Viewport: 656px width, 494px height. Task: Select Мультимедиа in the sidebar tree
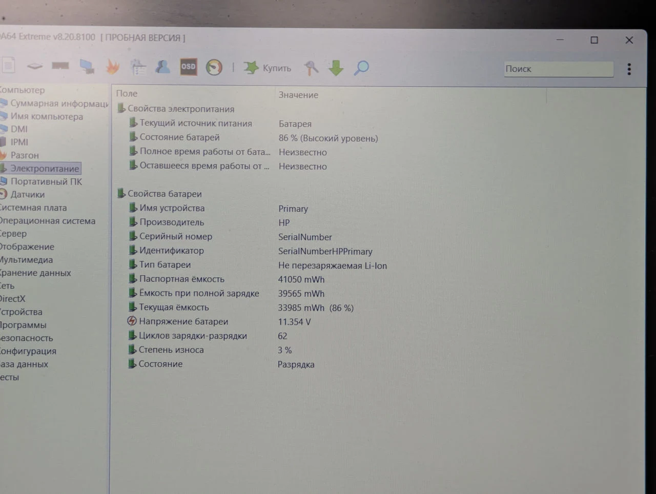tap(26, 260)
